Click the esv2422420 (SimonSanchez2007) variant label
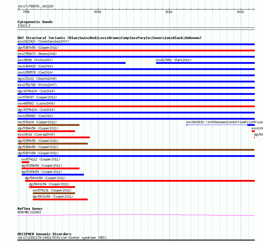Screen dimensions: 263x242 (43, 41)
